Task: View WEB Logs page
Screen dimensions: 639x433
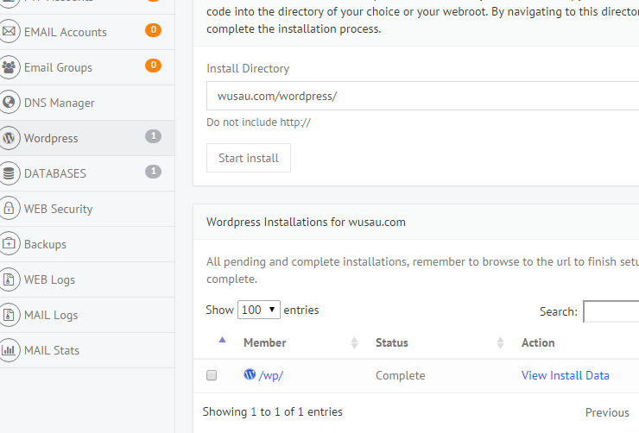Action: [x=87, y=279]
